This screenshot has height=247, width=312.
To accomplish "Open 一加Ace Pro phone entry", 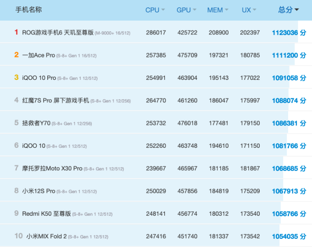I will (39, 55).
